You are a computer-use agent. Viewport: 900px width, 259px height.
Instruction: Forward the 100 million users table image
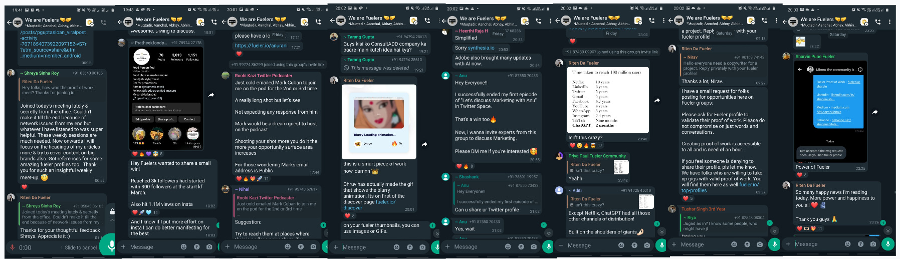(657, 101)
